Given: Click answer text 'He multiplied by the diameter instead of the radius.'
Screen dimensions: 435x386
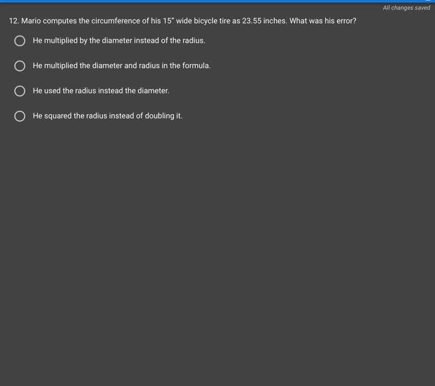Looking at the screenshot, I should click(x=119, y=41).
